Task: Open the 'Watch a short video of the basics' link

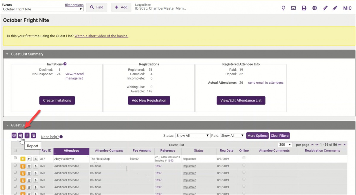Action: click(x=101, y=36)
